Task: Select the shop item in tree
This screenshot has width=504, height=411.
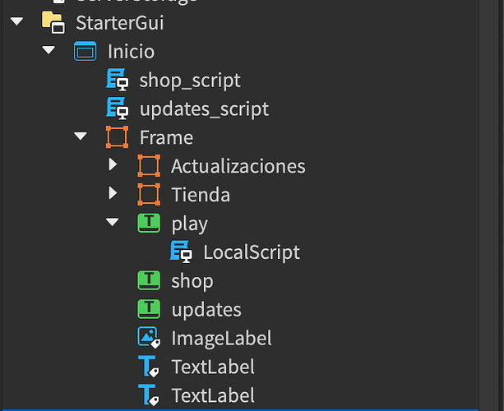Action: pos(192,281)
